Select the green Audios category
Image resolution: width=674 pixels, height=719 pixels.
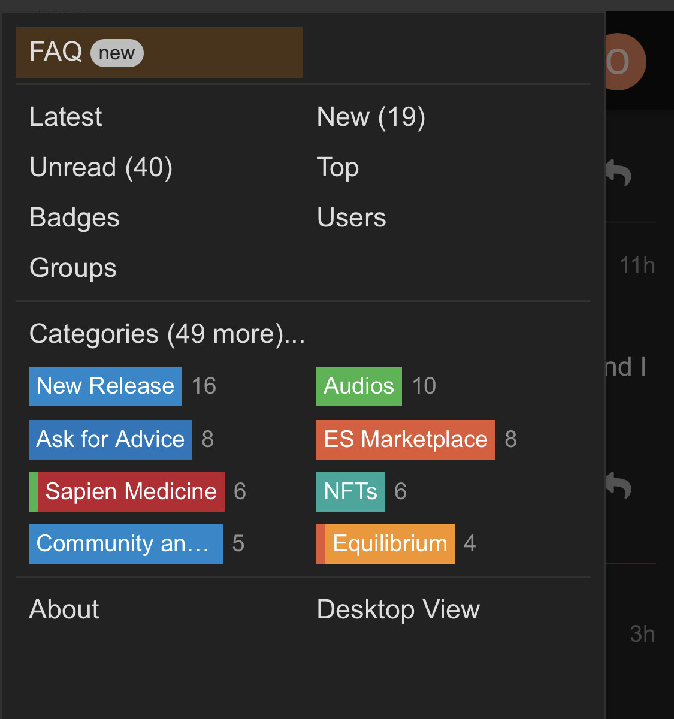tap(359, 386)
